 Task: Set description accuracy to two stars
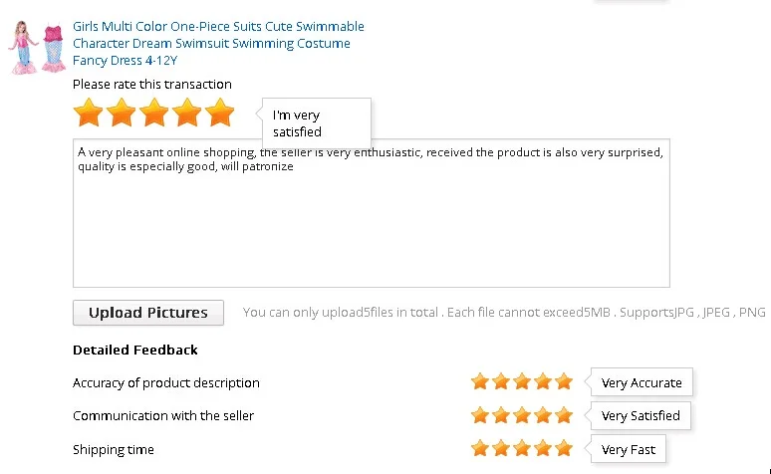501,381
